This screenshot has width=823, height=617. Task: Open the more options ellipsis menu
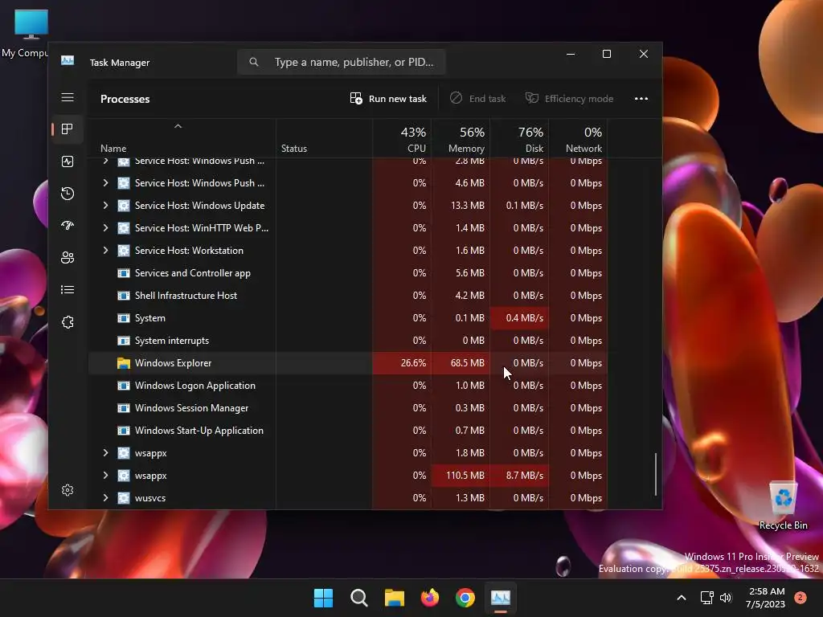point(641,99)
